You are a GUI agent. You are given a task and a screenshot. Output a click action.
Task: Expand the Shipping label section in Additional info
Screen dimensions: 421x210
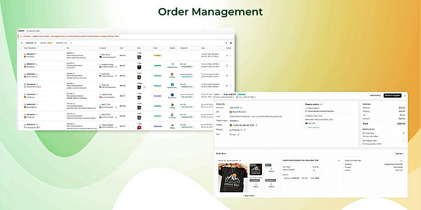point(403,140)
